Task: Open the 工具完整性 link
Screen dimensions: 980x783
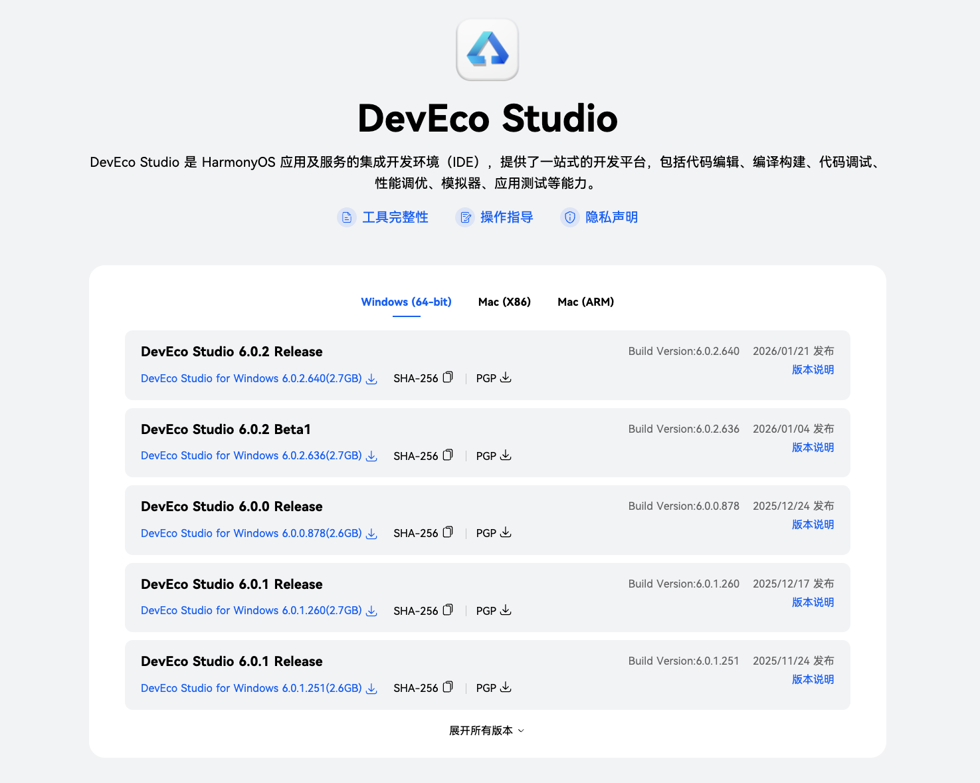Action: coord(395,217)
